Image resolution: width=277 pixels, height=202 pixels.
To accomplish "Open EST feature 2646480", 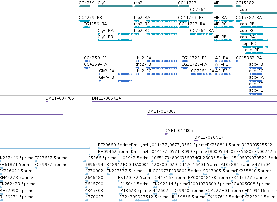I will pos(94,178).
